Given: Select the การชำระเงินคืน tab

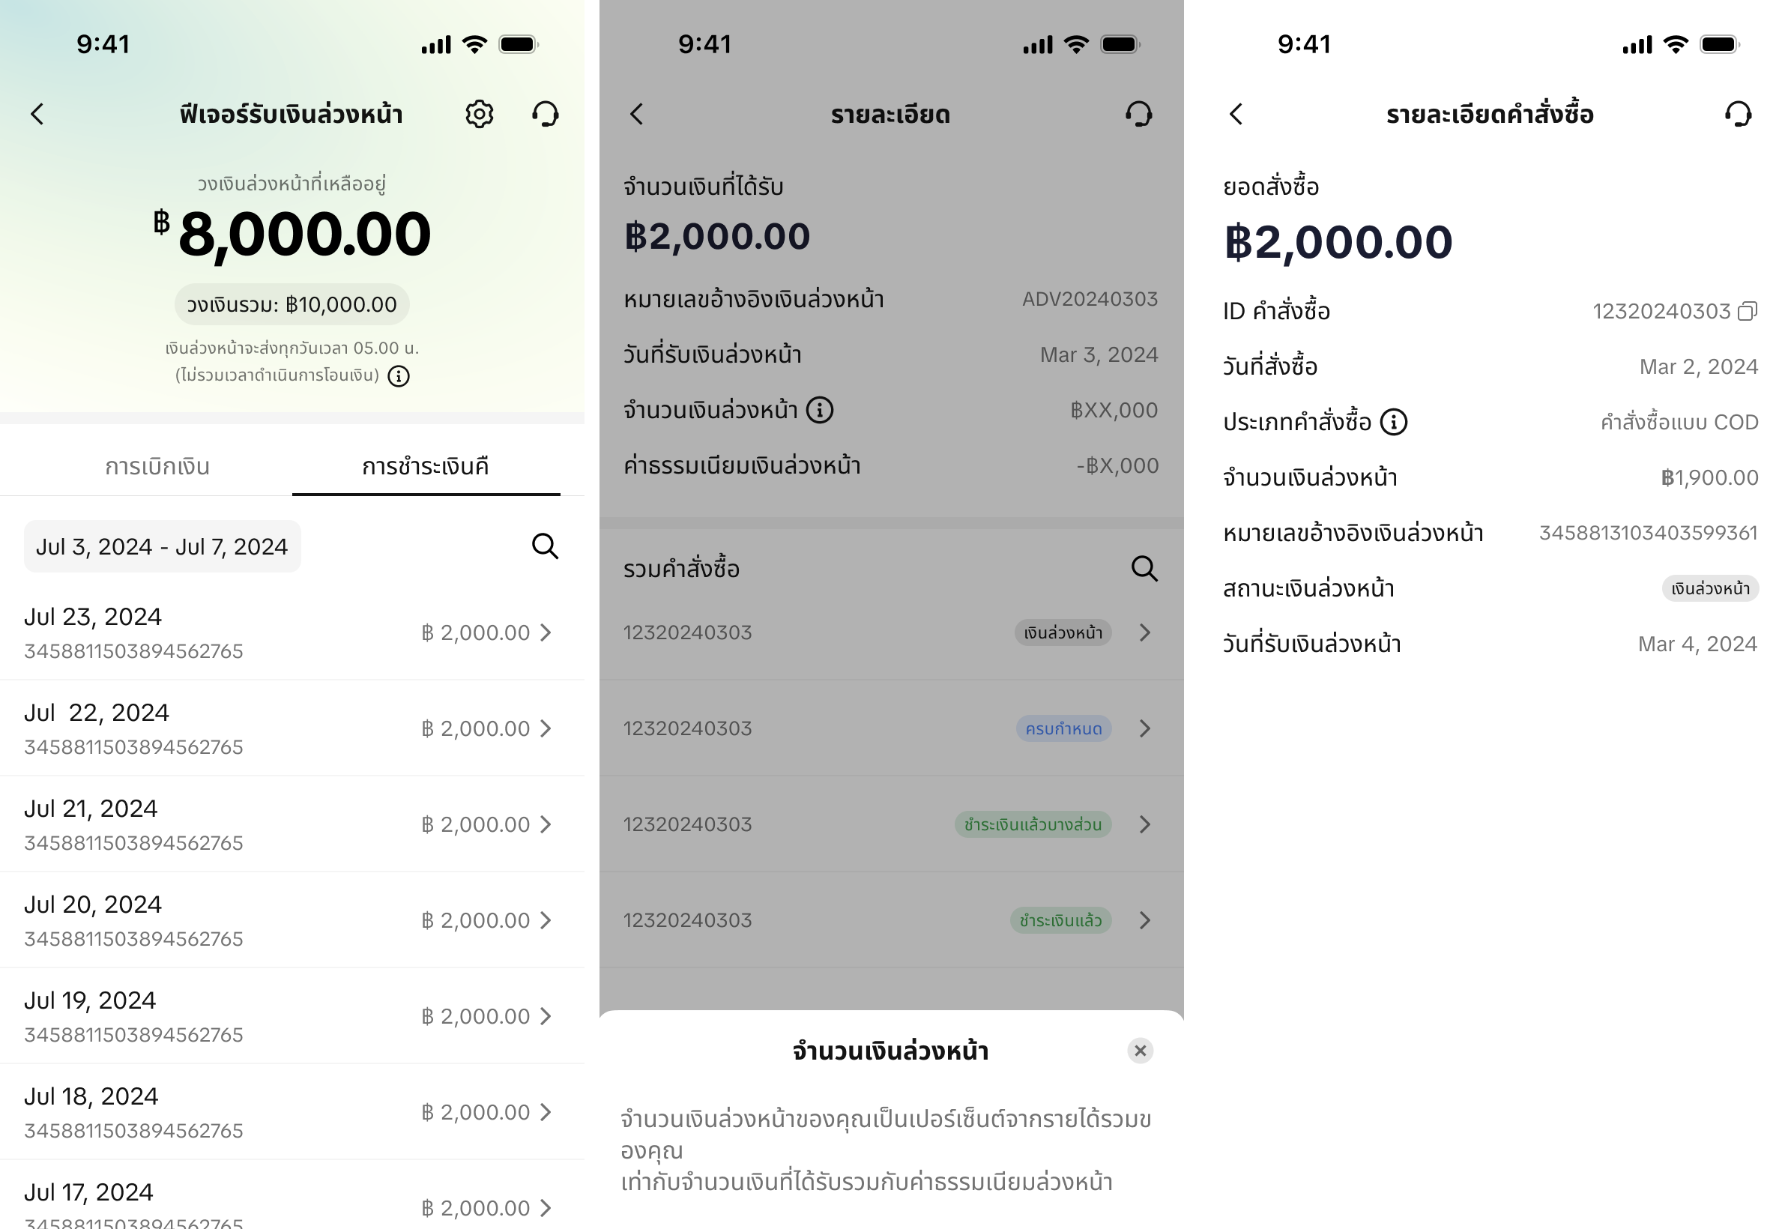Looking at the screenshot, I should pos(426,466).
